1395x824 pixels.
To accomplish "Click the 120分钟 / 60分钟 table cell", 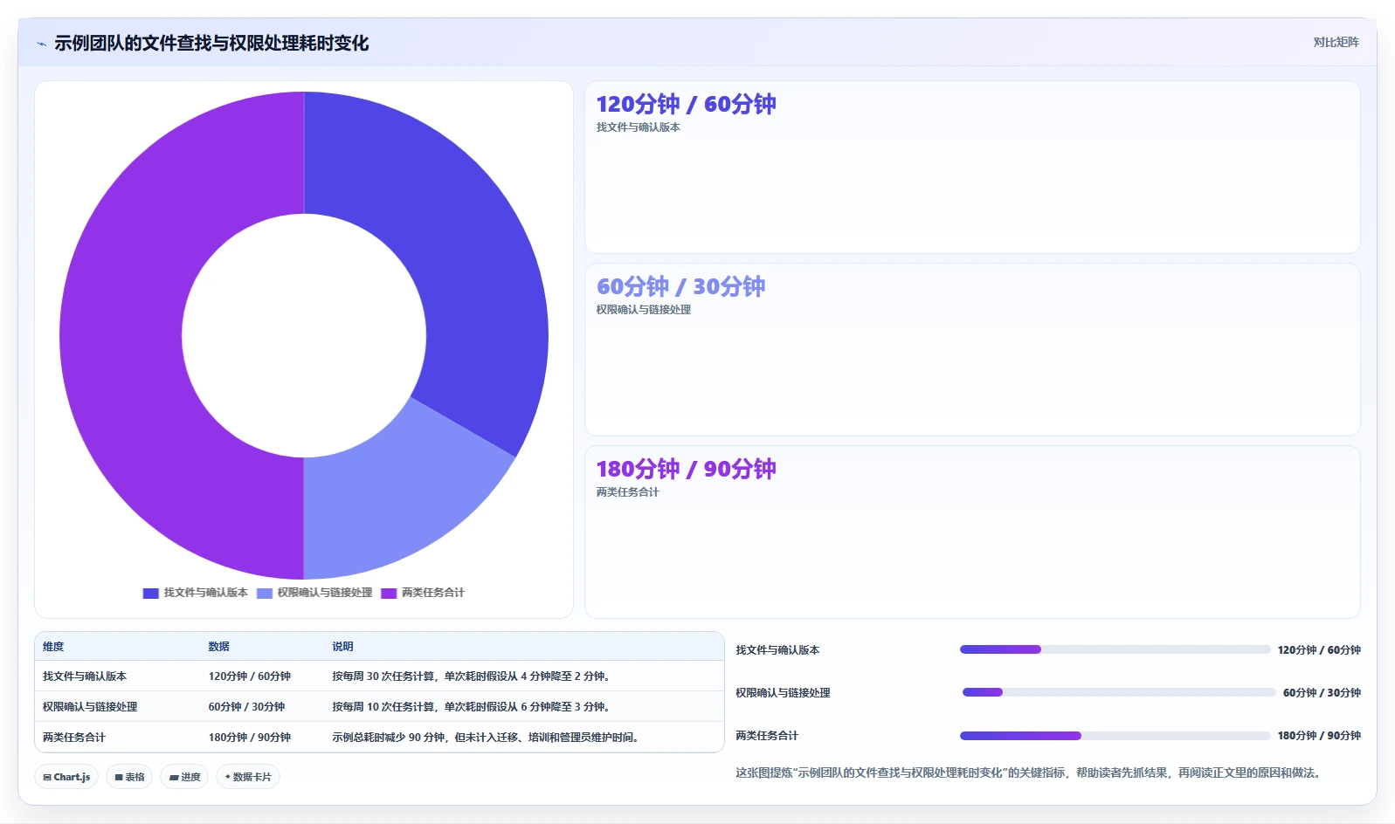I will (x=250, y=676).
